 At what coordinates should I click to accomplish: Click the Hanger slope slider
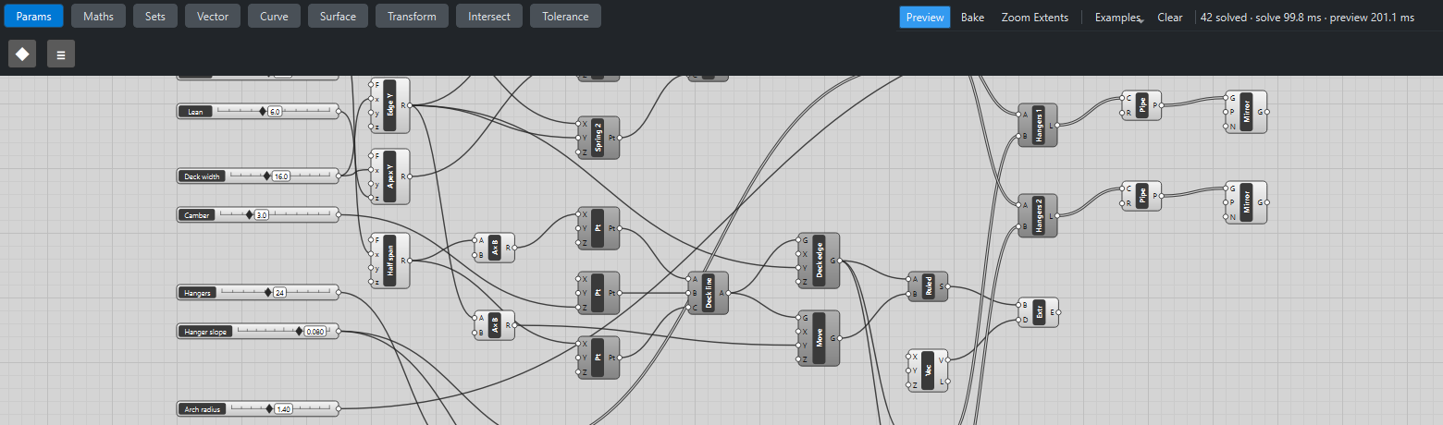point(258,331)
